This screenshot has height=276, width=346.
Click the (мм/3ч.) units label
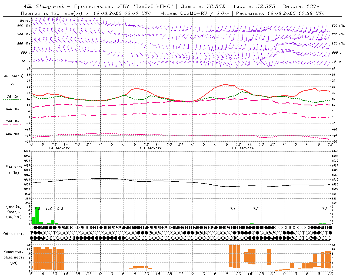14,207
